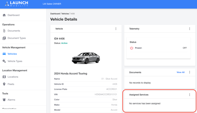Click the Locations map icon
This screenshot has width=197, height=113.
(x=4, y=77)
